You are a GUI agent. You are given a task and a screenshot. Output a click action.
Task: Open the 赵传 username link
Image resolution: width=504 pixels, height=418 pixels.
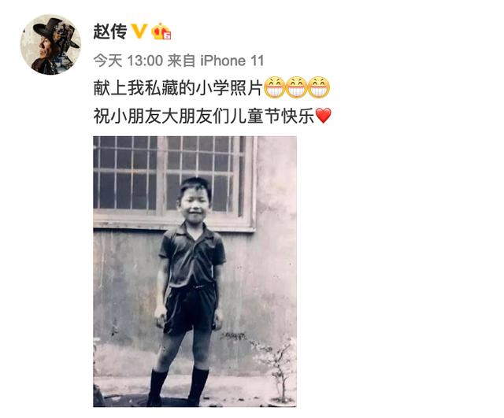click(x=110, y=31)
